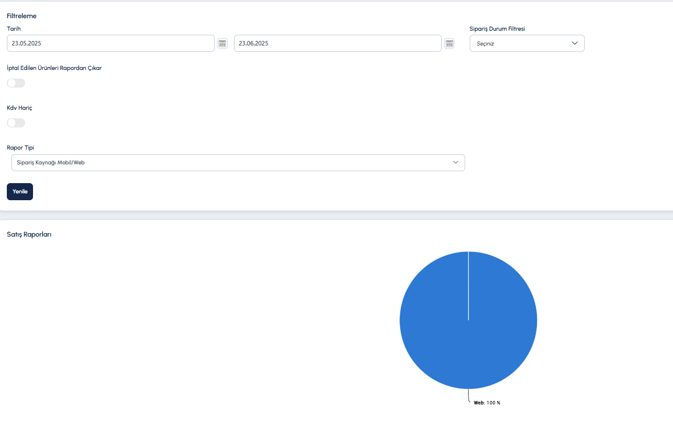
Task: Click the Web: 100 % chart label
Action: (x=487, y=403)
